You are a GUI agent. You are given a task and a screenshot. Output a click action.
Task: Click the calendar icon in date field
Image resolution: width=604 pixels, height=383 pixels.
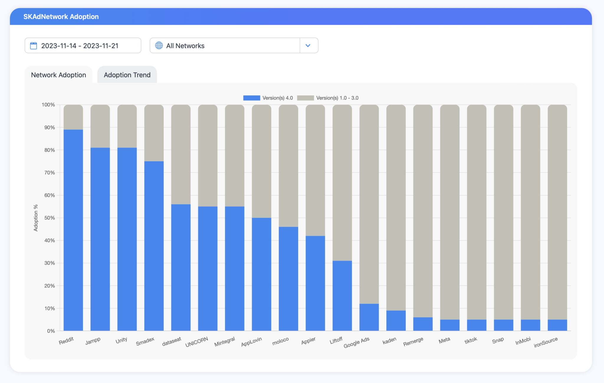tap(34, 46)
